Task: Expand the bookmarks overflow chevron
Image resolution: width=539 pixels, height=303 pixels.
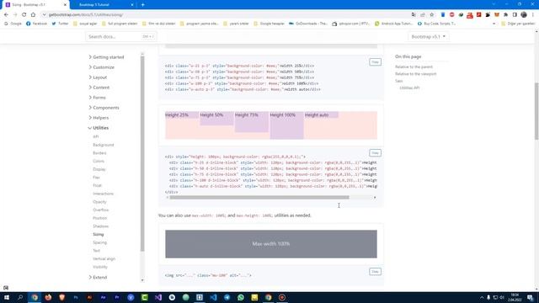Action: [494, 24]
